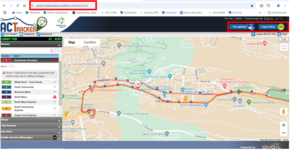Image resolution: width=291 pixels, height=150 pixels.
Task: Click the route 4 color swatch
Action: 7,87
